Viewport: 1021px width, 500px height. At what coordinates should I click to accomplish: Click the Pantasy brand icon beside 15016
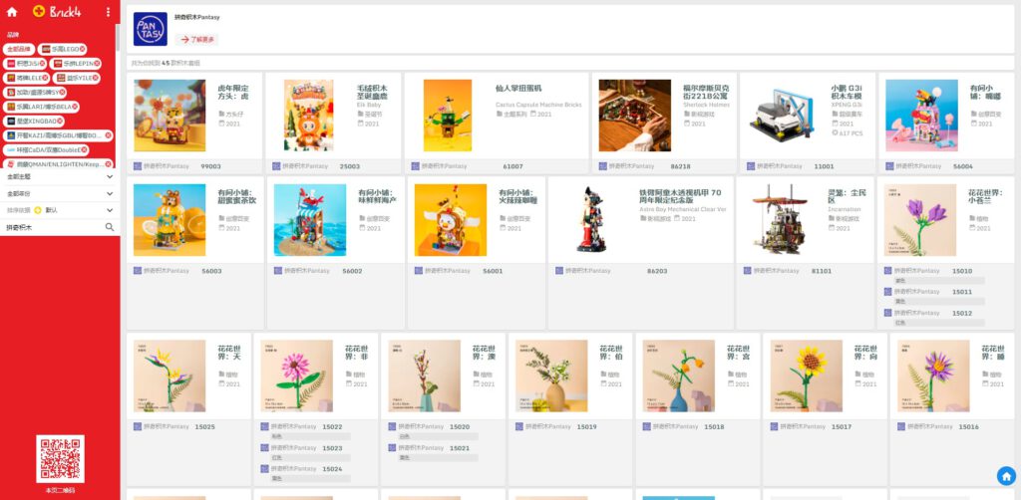tap(901, 426)
